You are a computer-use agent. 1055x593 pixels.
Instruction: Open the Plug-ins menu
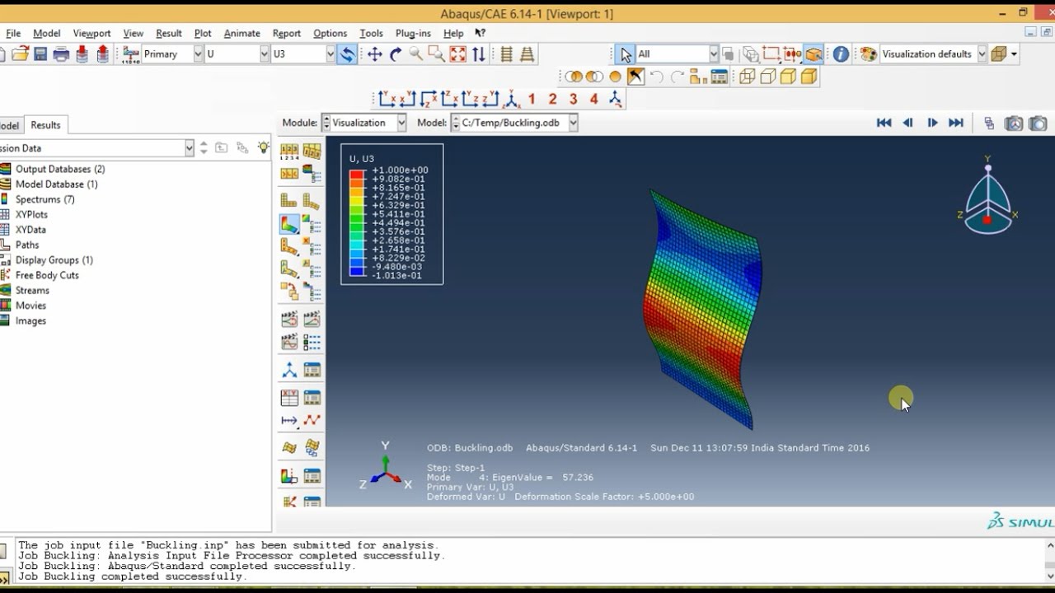pyautogui.click(x=413, y=33)
